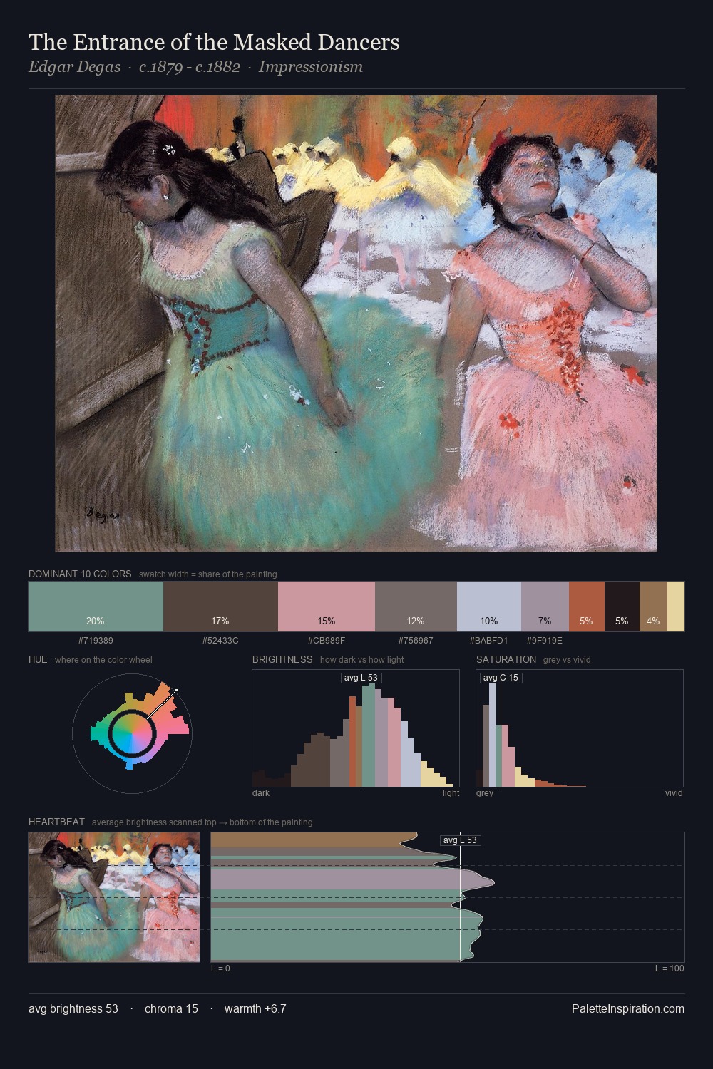Click the heartbeat brightness profile chart
Screen dimensions: 713x1069
tap(448, 897)
